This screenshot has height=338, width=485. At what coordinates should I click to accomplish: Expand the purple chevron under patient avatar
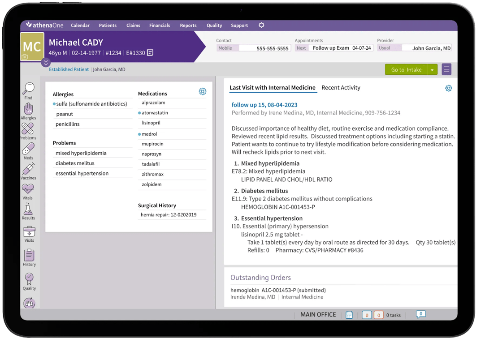[x=46, y=63]
